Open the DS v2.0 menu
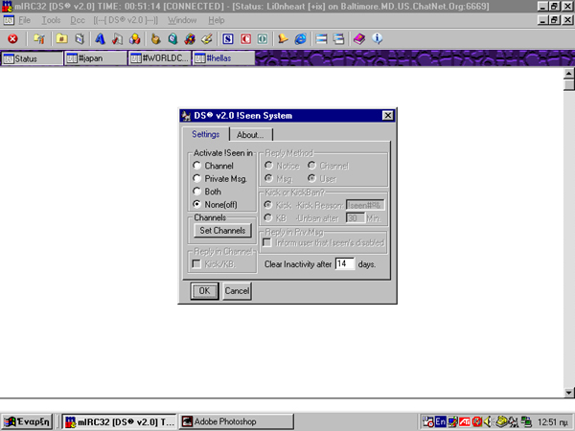575x431 pixels. click(126, 20)
